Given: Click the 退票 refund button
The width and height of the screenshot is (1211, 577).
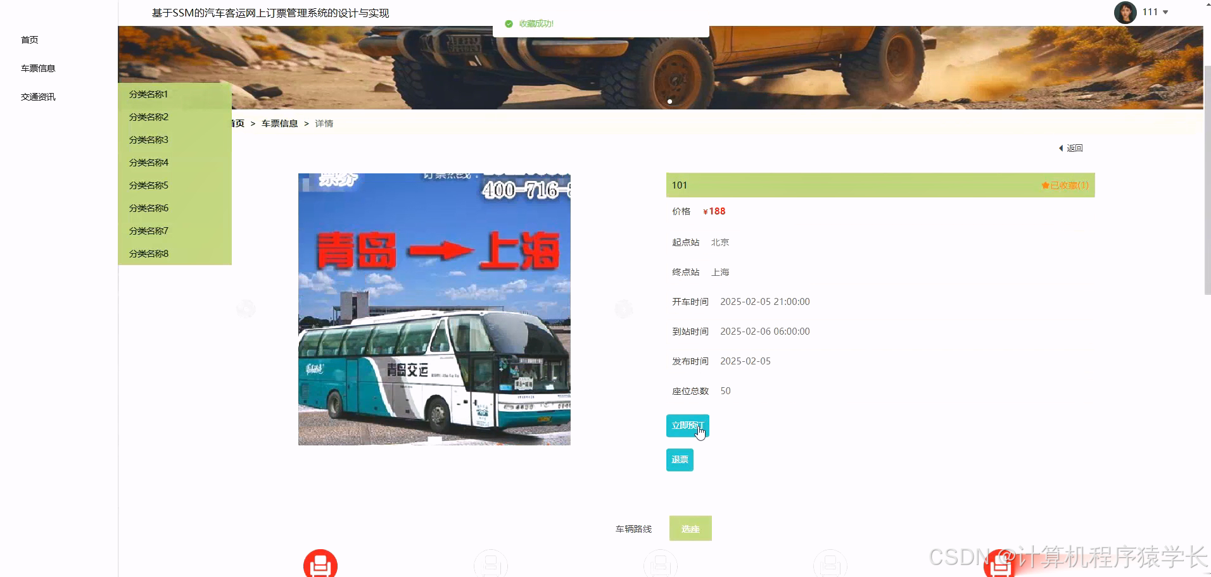Looking at the screenshot, I should (679, 459).
